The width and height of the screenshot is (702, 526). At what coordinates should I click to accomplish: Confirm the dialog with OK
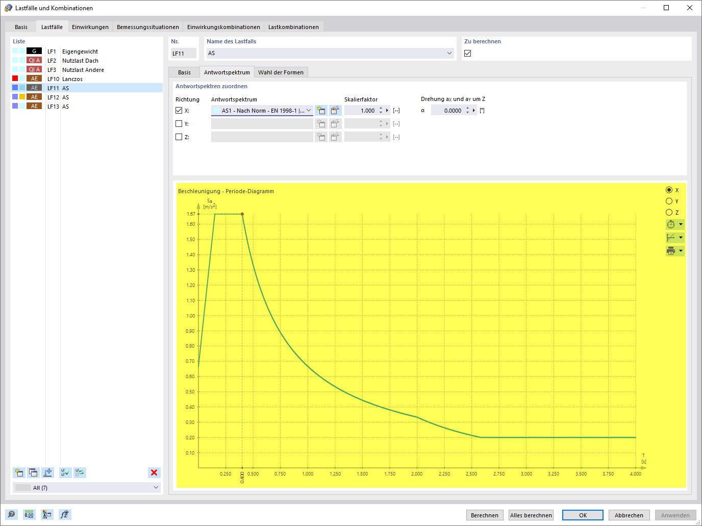click(583, 515)
